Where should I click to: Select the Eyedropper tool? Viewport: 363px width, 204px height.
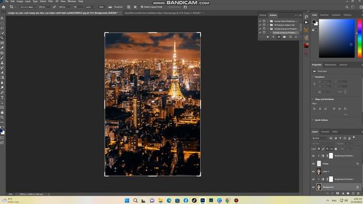pos(2,48)
